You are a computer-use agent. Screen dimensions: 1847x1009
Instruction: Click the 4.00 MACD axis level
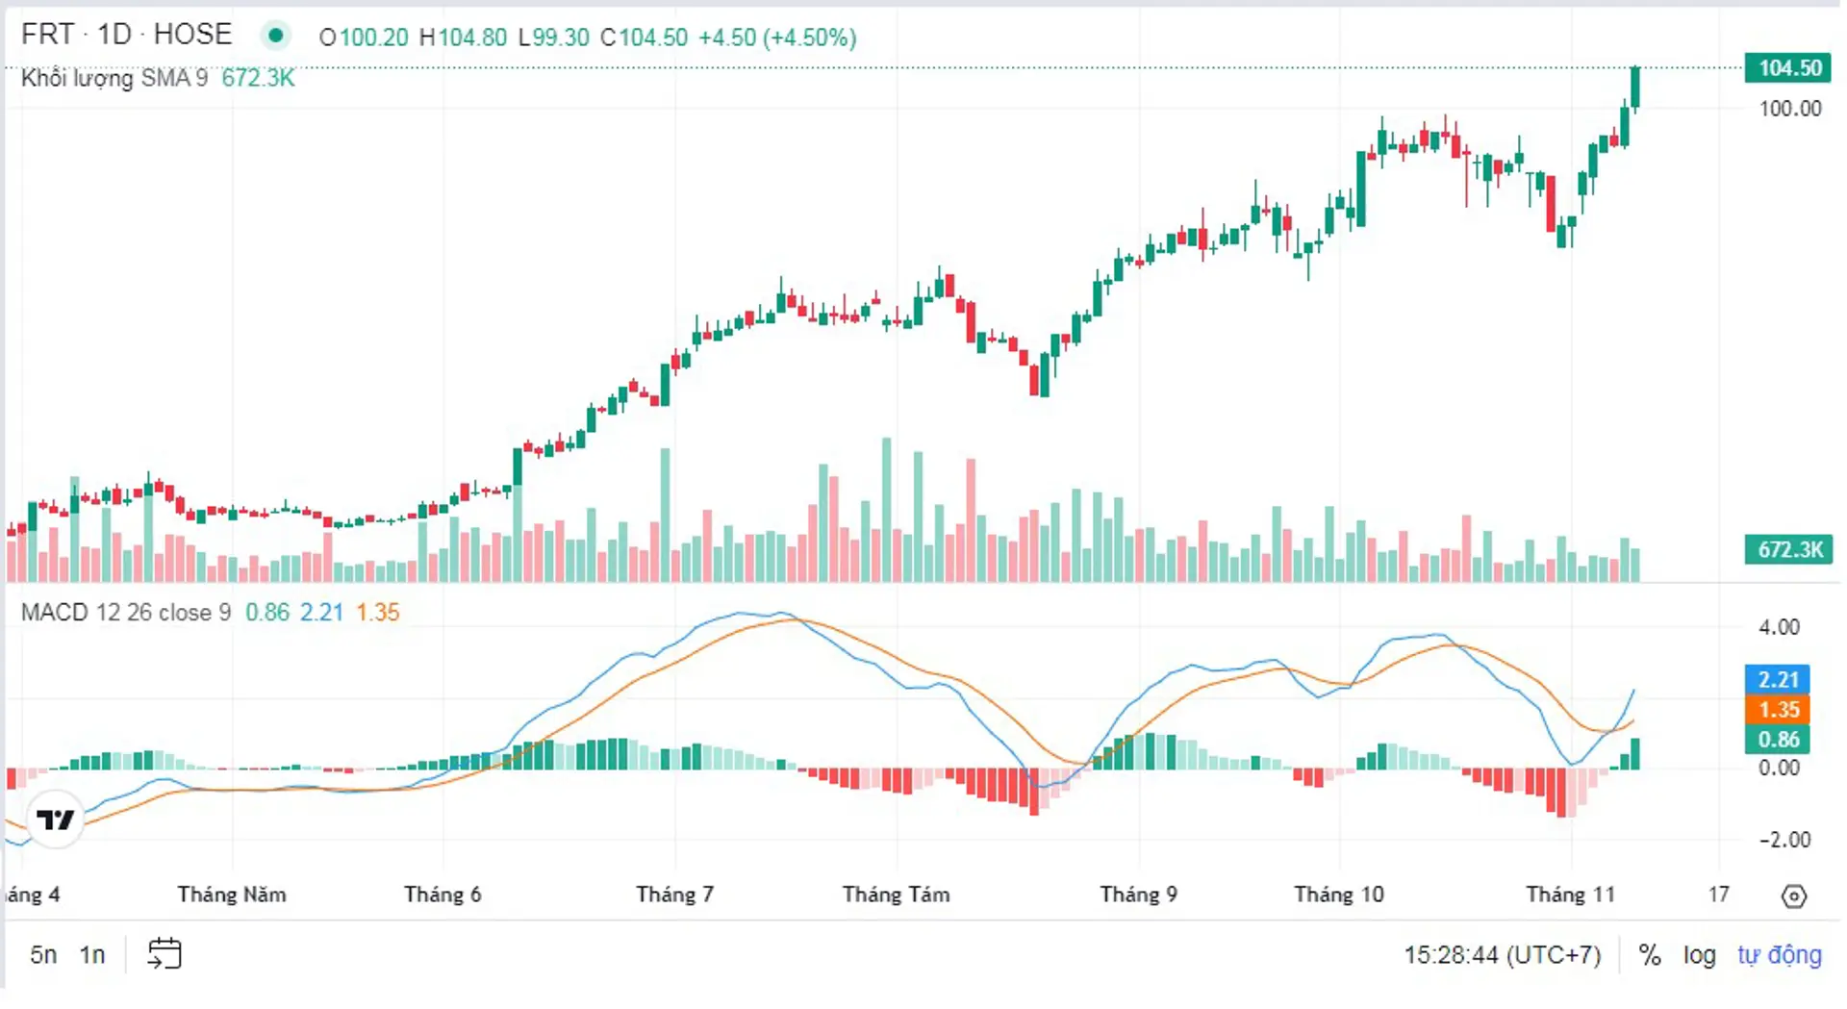pyautogui.click(x=1779, y=627)
